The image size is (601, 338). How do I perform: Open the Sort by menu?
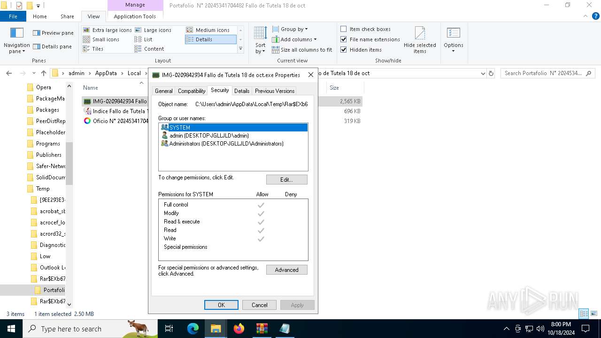coord(260,40)
